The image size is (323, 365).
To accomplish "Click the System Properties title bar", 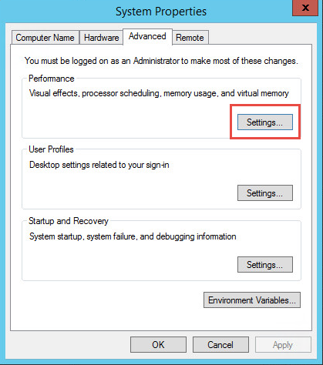I will point(161,12).
